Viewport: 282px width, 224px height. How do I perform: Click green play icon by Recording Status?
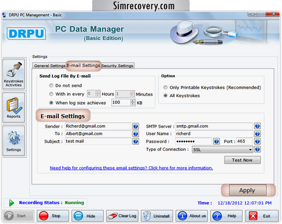11,203
